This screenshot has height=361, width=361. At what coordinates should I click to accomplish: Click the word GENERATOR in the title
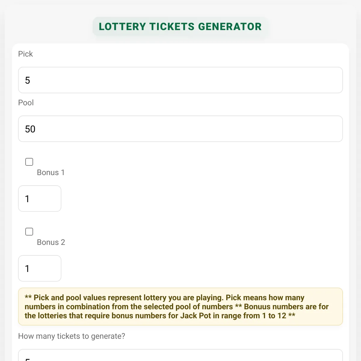click(230, 26)
